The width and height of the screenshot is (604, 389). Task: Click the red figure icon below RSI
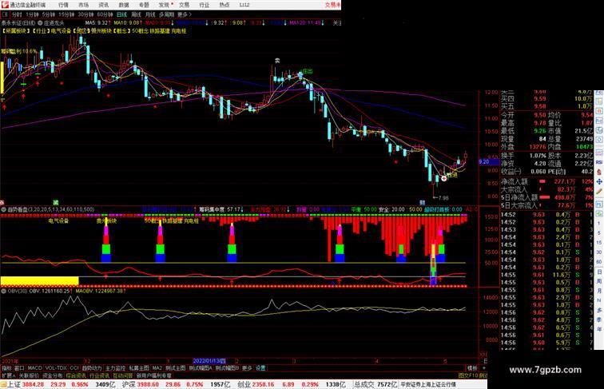599,172
